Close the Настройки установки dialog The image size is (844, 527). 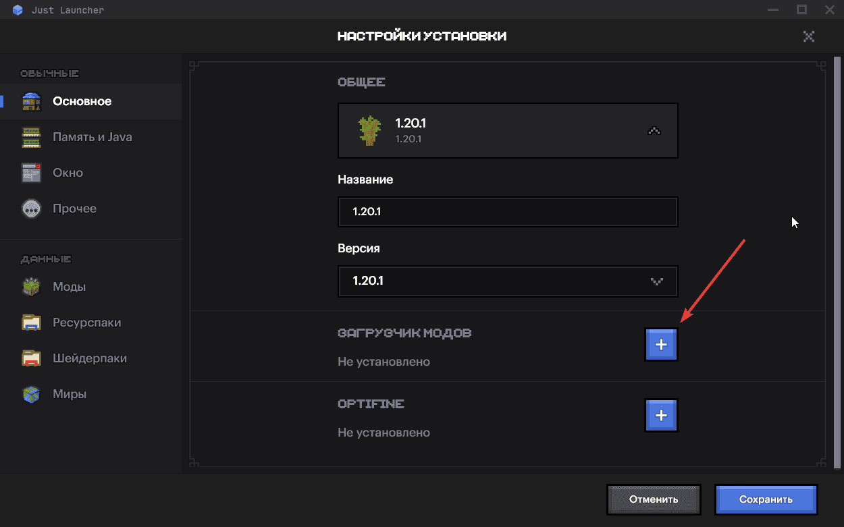809,36
